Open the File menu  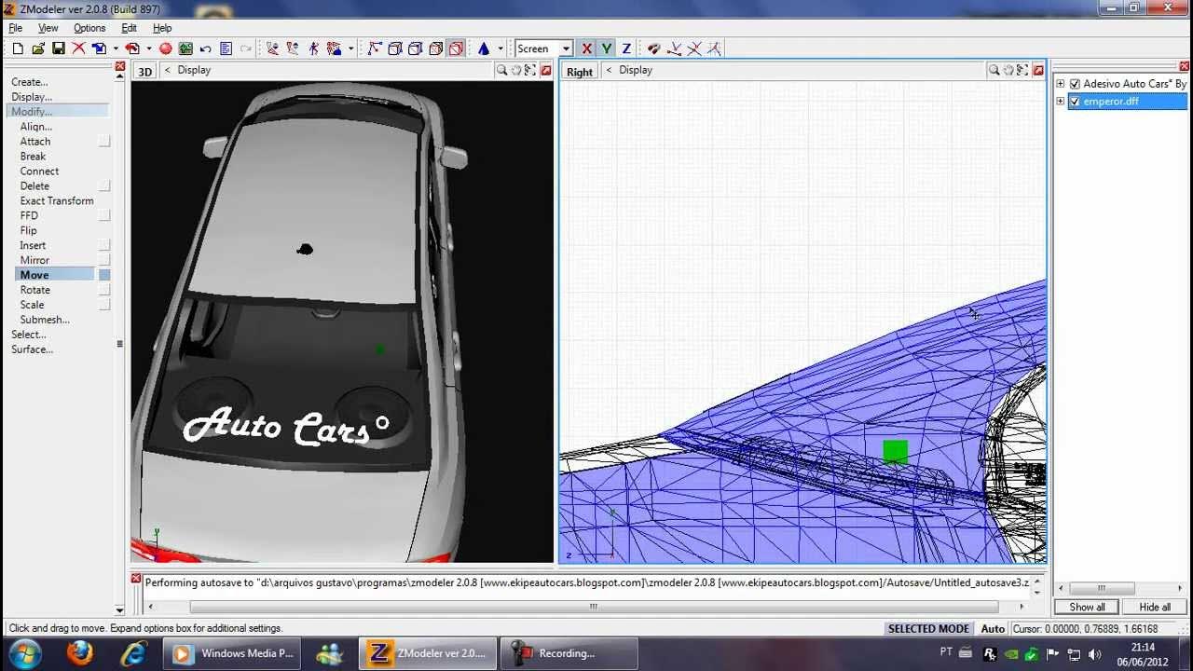16,28
